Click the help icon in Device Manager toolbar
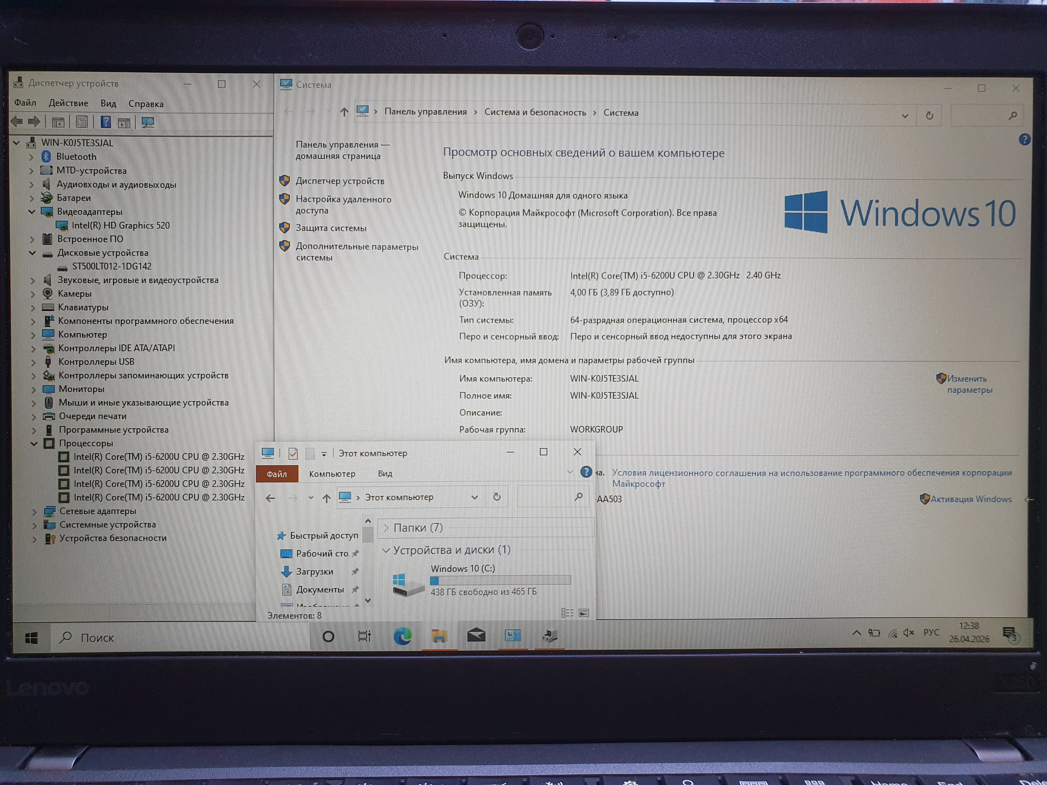 [105, 123]
